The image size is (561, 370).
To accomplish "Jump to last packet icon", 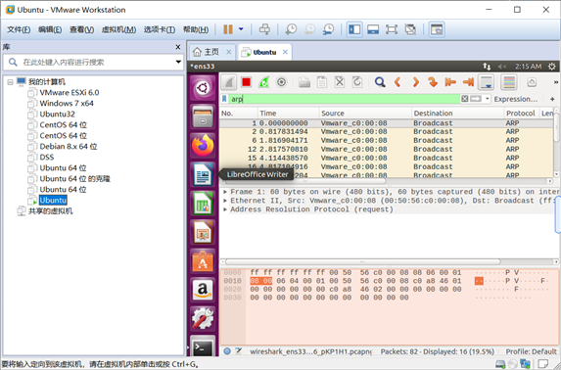I will 468,82.
